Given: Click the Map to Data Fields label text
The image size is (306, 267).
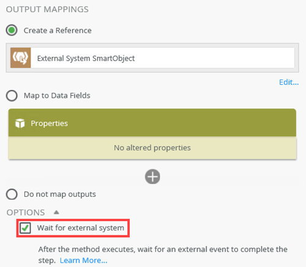Looking at the screenshot, I should coord(57,95).
